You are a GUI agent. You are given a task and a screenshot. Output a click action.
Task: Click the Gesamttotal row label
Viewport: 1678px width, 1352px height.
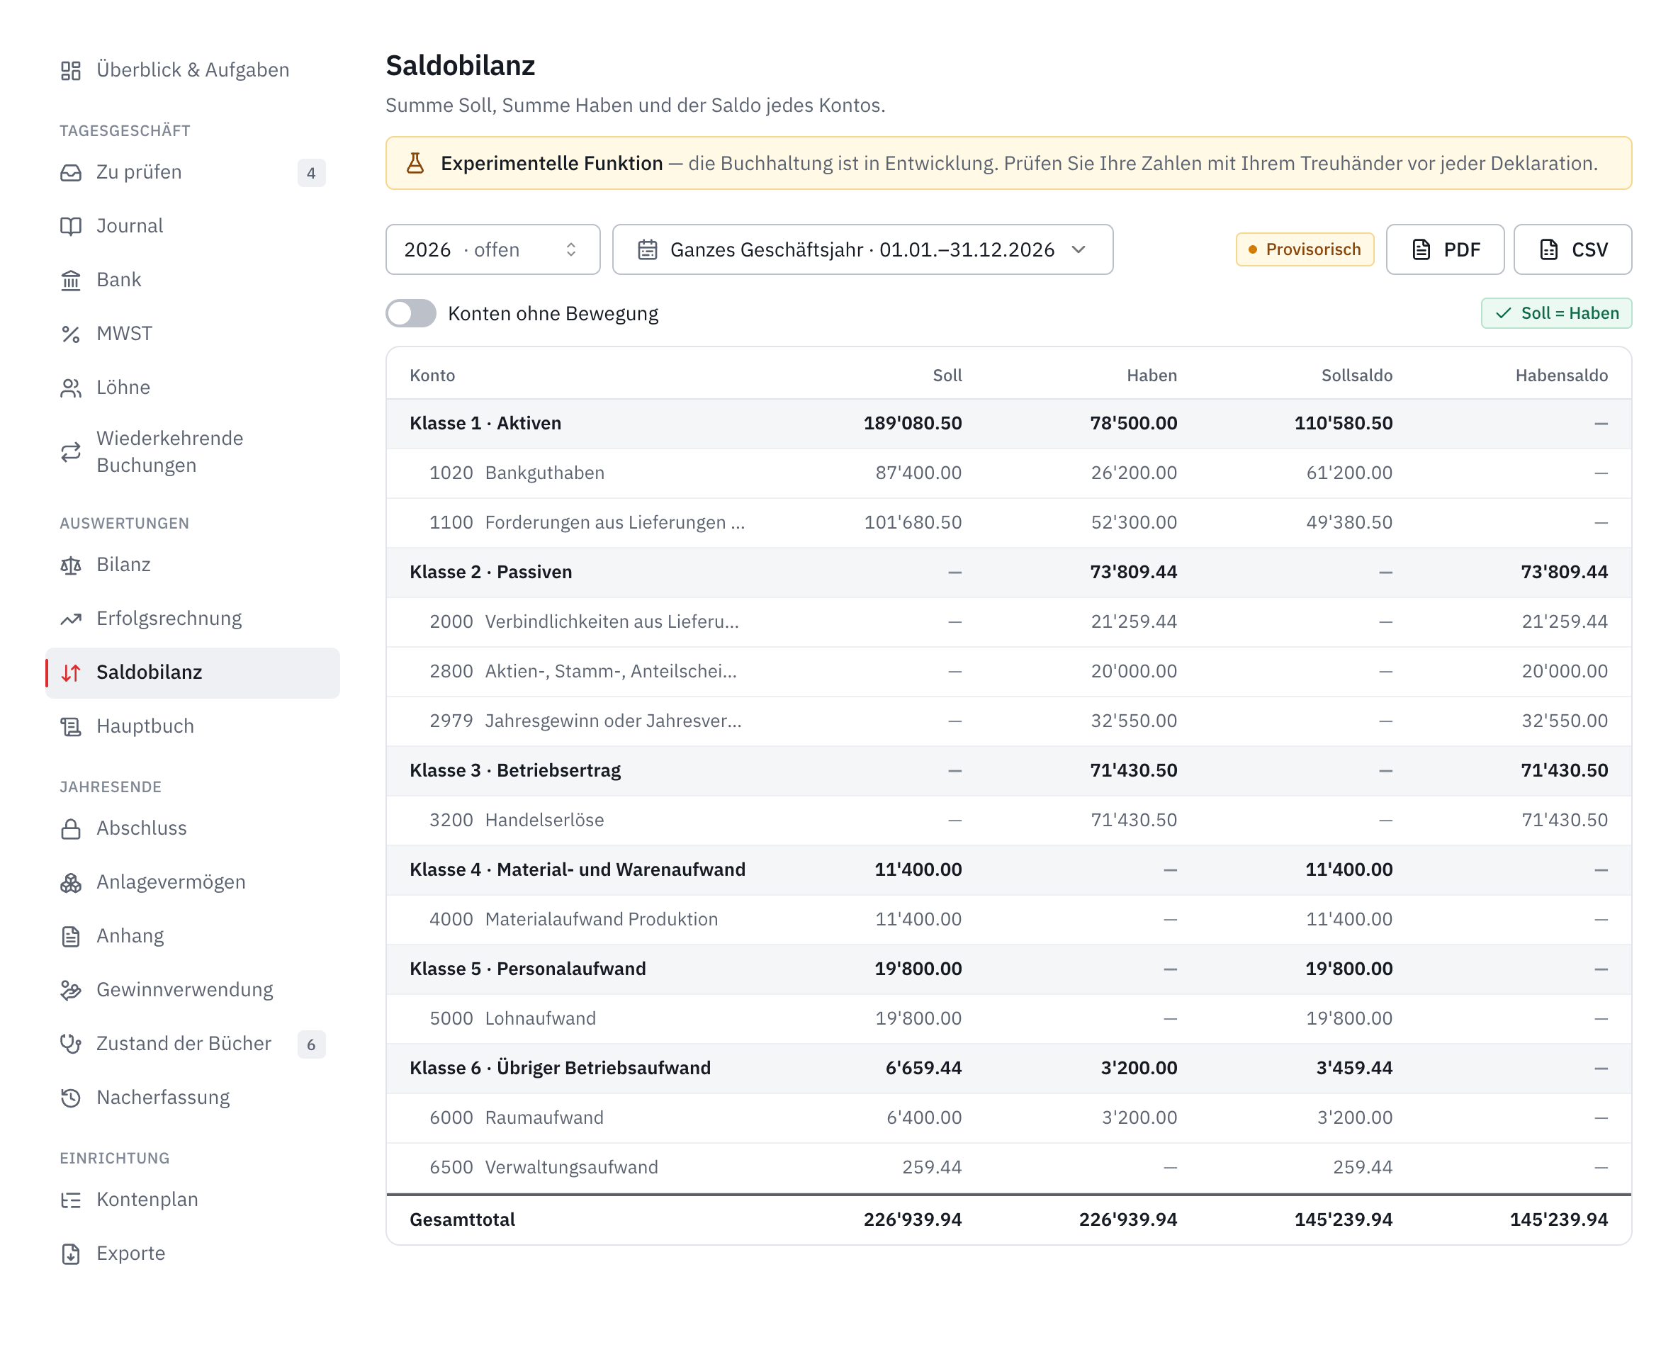463,1219
